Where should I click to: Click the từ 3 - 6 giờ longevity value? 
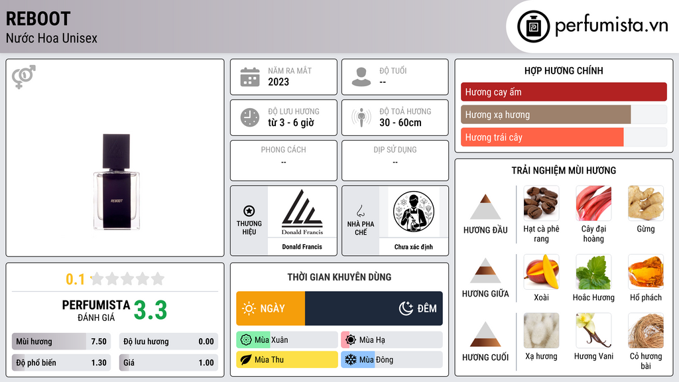pyautogui.click(x=291, y=123)
